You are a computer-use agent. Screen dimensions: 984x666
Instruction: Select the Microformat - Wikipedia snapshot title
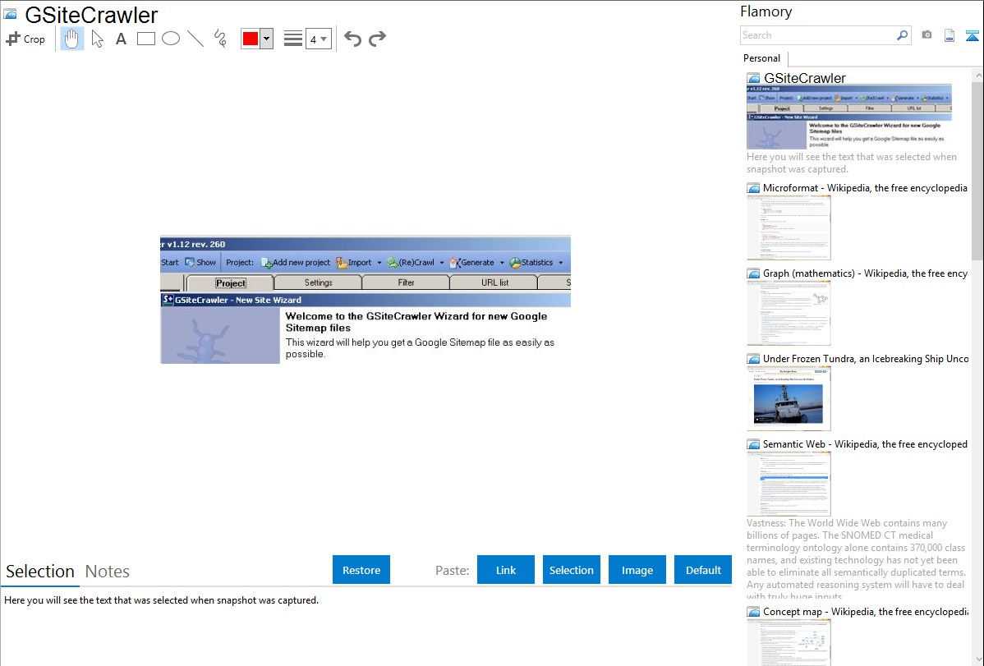pos(865,188)
